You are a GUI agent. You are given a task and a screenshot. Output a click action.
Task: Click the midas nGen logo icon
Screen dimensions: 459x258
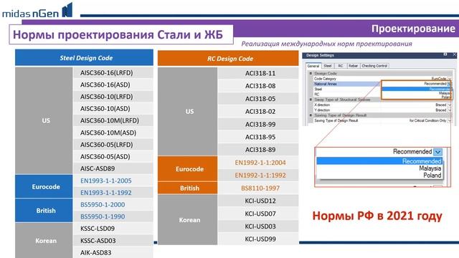[67, 10]
